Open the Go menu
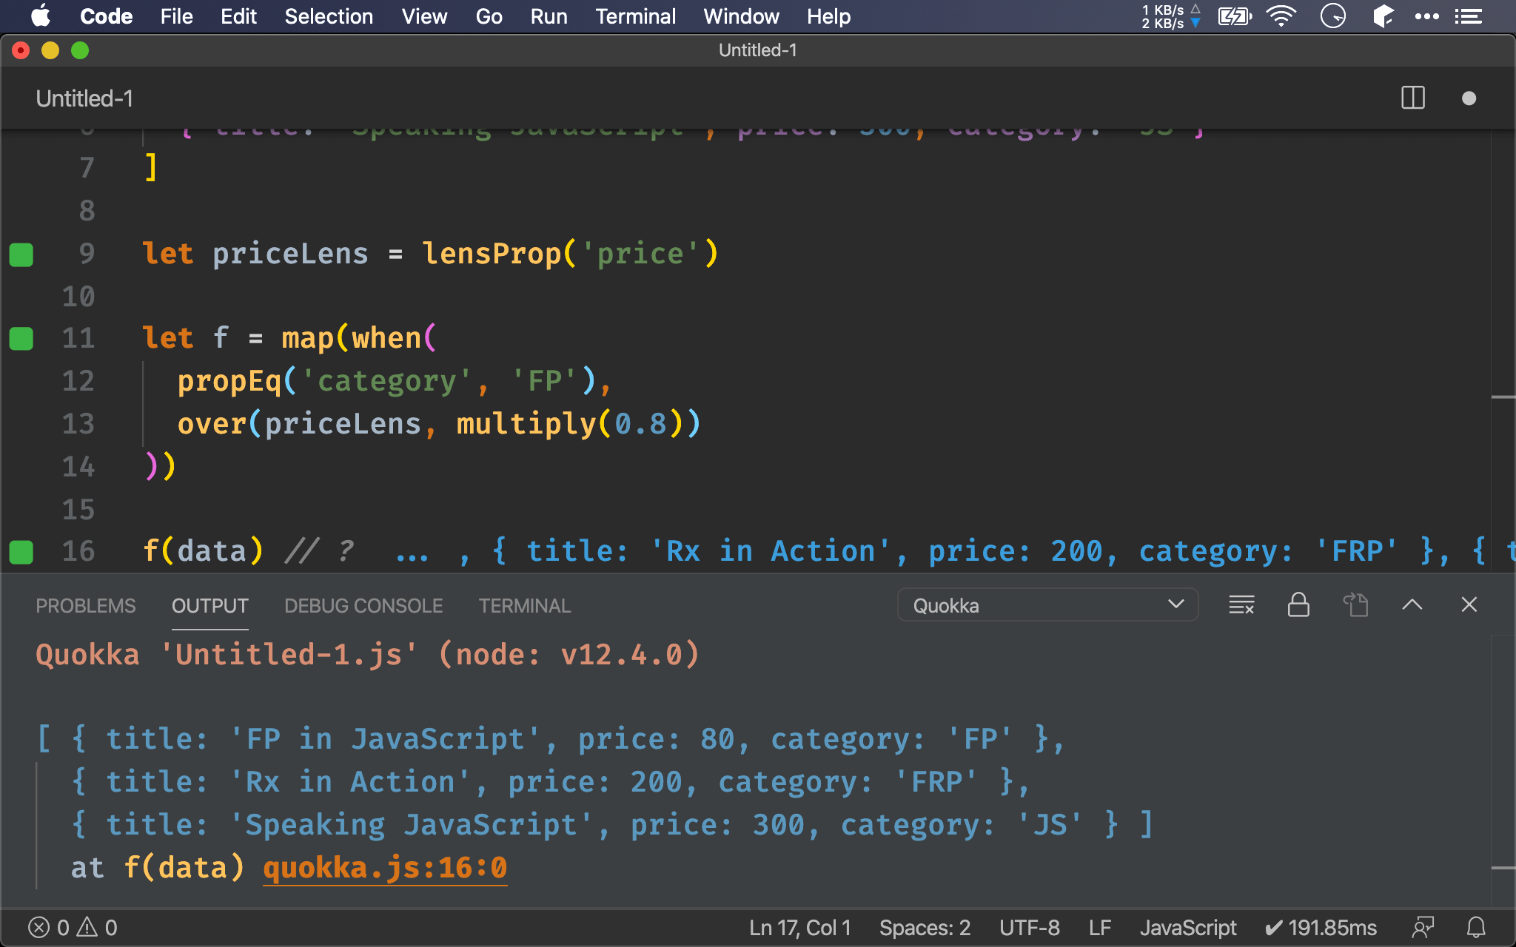Viewport: 1516px width, 947px height. point(489,16)
